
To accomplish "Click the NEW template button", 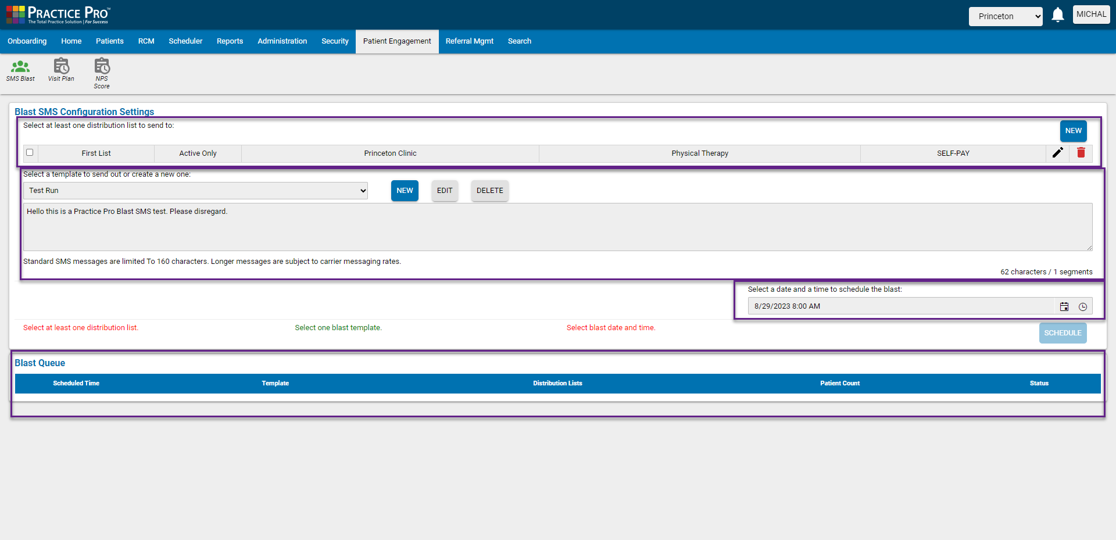I will coord(404,190).
